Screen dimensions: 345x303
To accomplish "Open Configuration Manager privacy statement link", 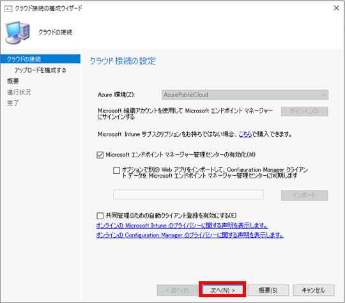I will pyautogui.click(x=190, y=235).
